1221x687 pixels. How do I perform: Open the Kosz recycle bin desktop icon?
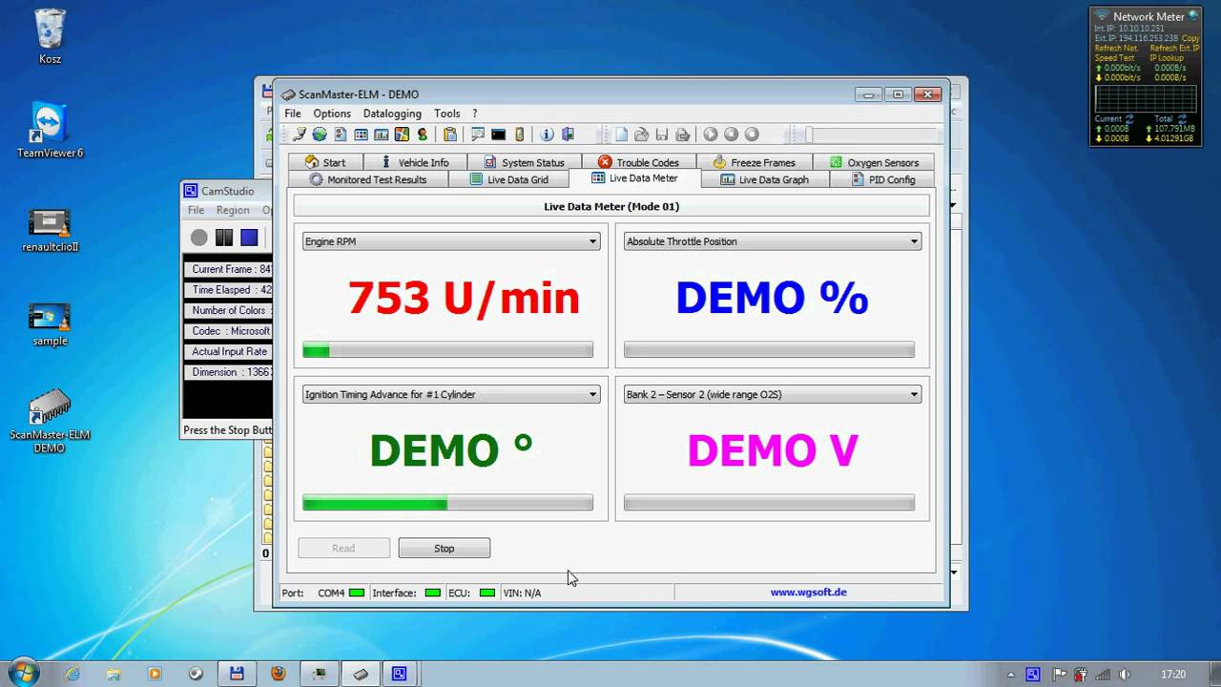[50, 37]
